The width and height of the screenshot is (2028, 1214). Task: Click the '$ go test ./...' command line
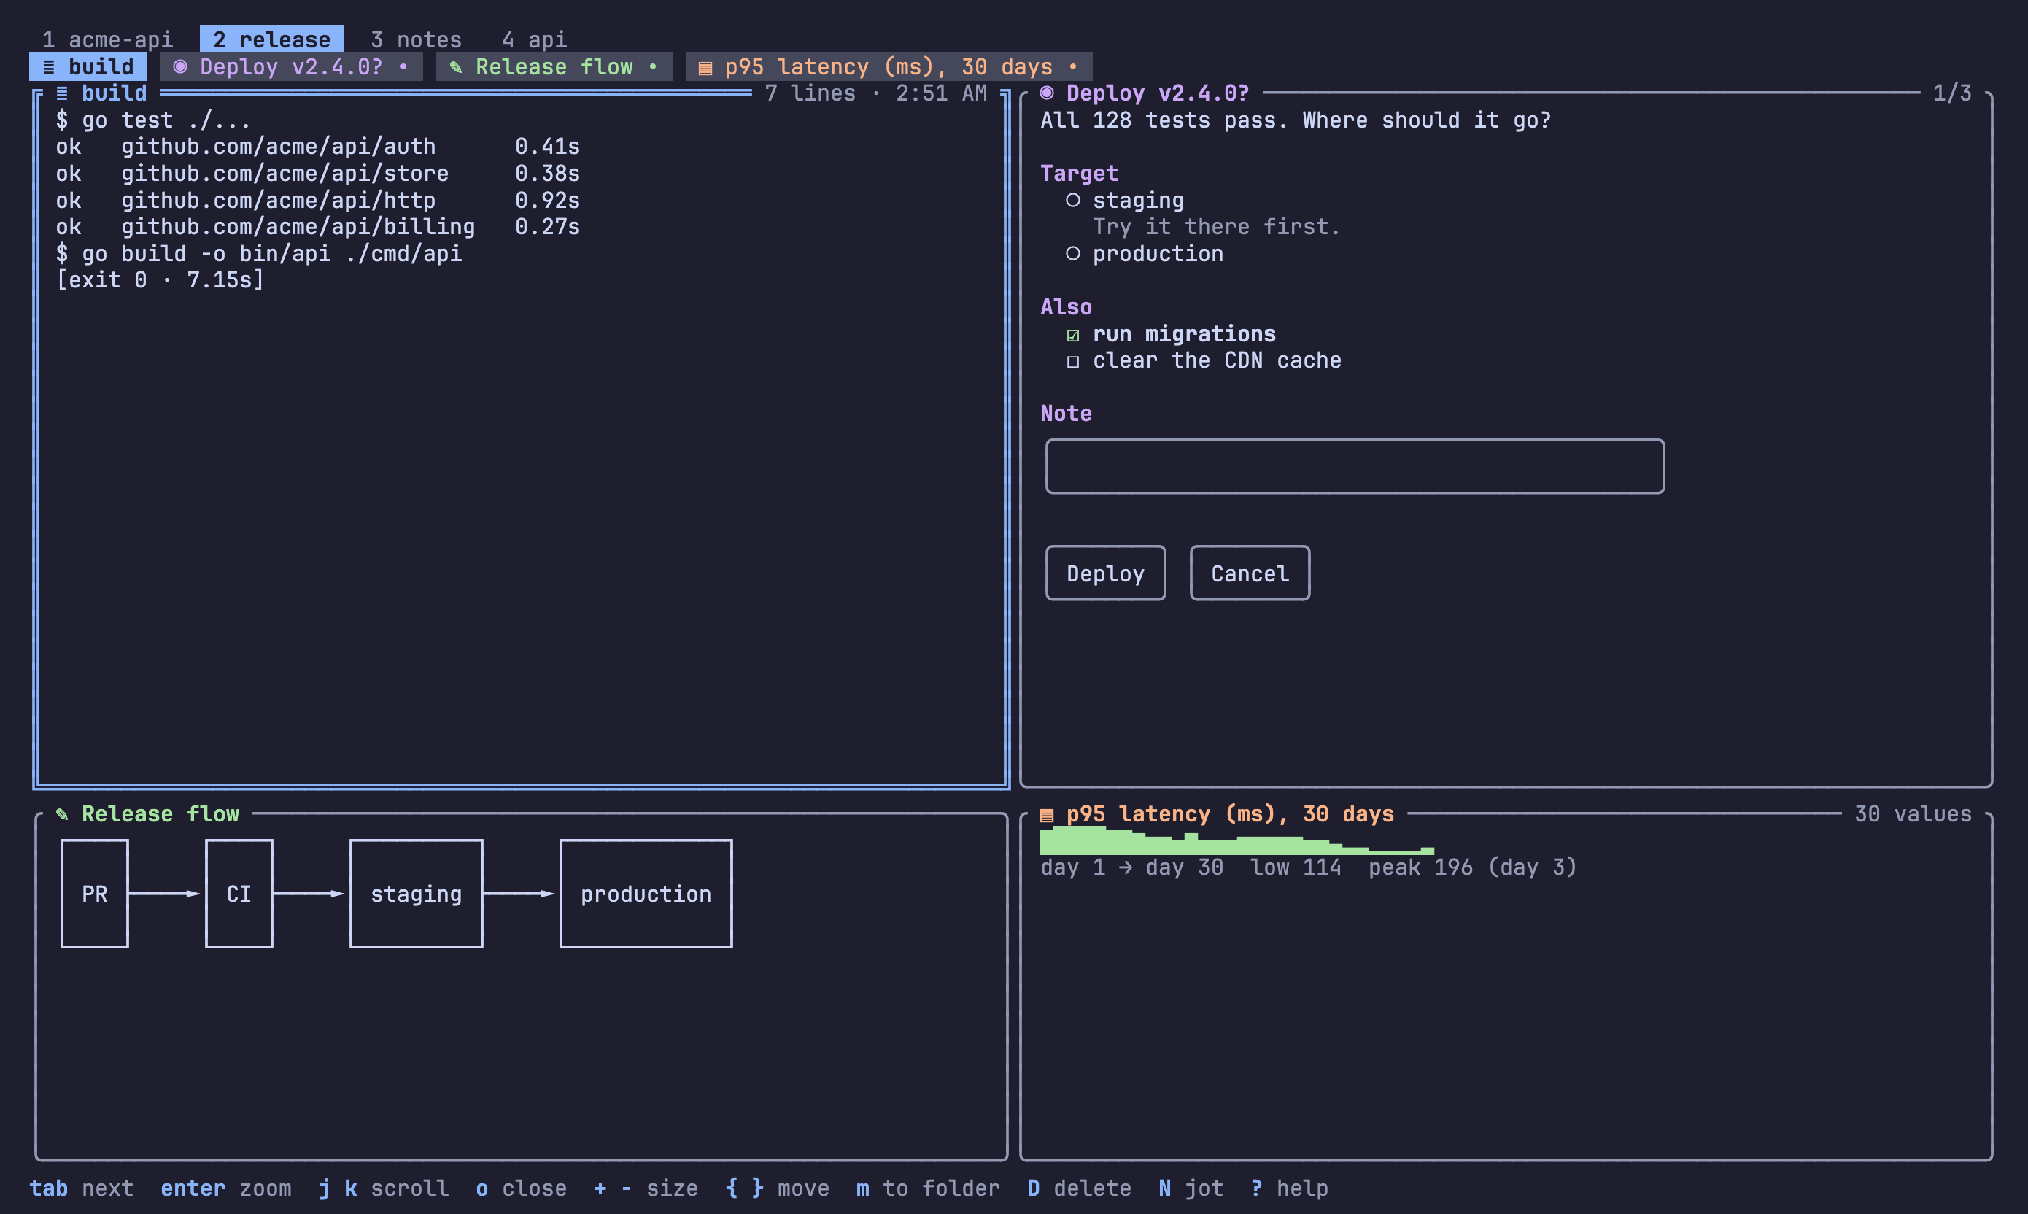[x=154, y=120]
